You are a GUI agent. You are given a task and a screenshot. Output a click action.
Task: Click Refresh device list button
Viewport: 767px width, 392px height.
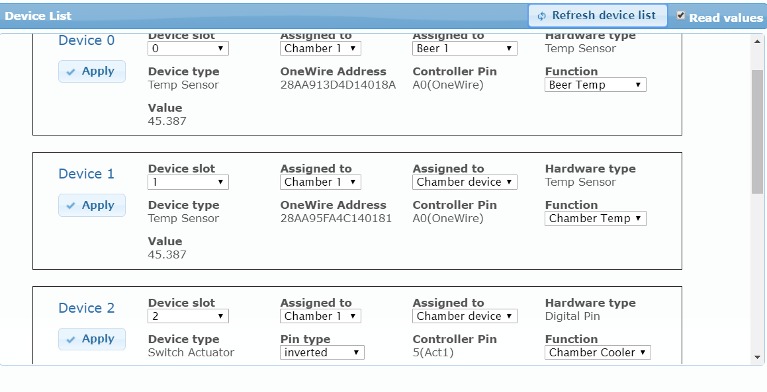598,16
